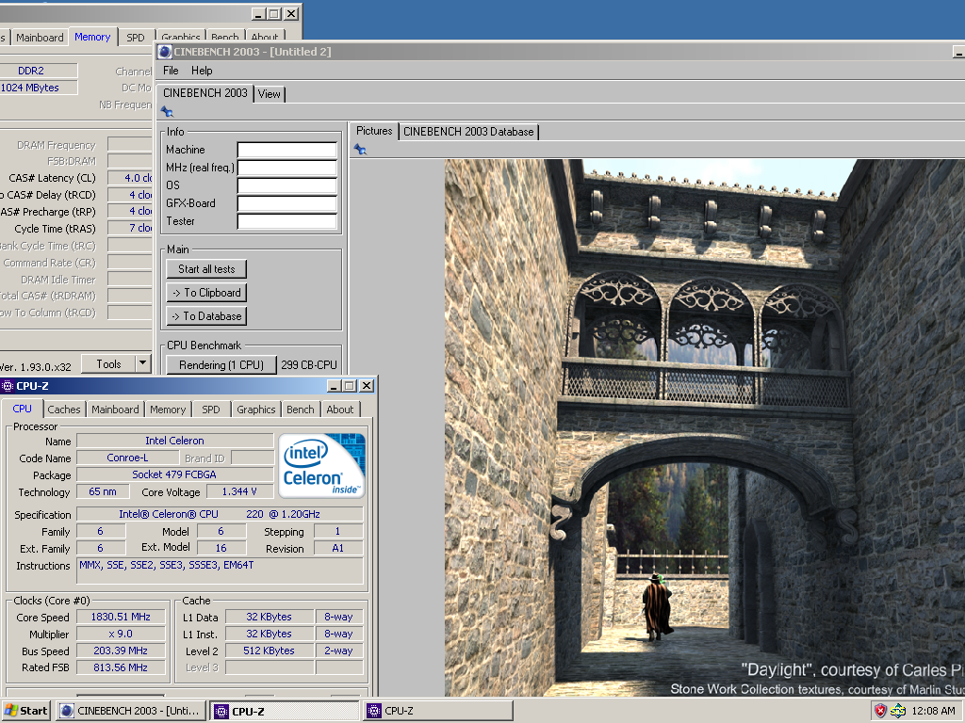The width and height of the screenshot is (965, 723).
Task: Click the CPU-Z title bar app icon
Action: (x=7, y=386)
